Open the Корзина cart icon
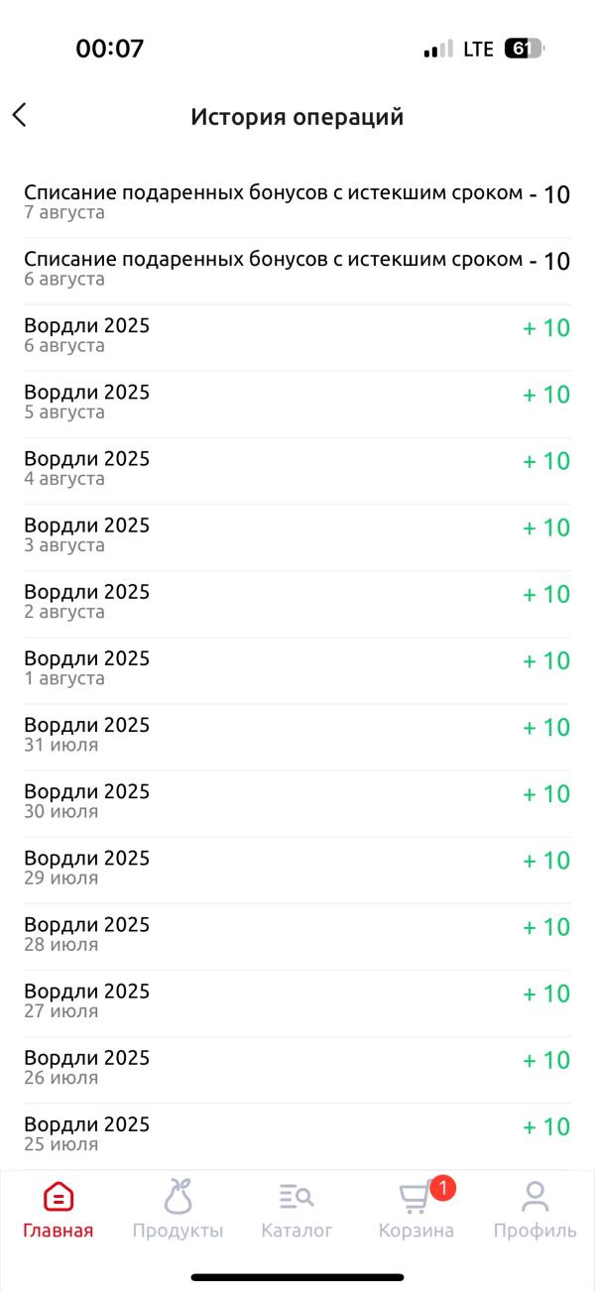Viewport: 595px width, 1292px height. coord(415,1198)
